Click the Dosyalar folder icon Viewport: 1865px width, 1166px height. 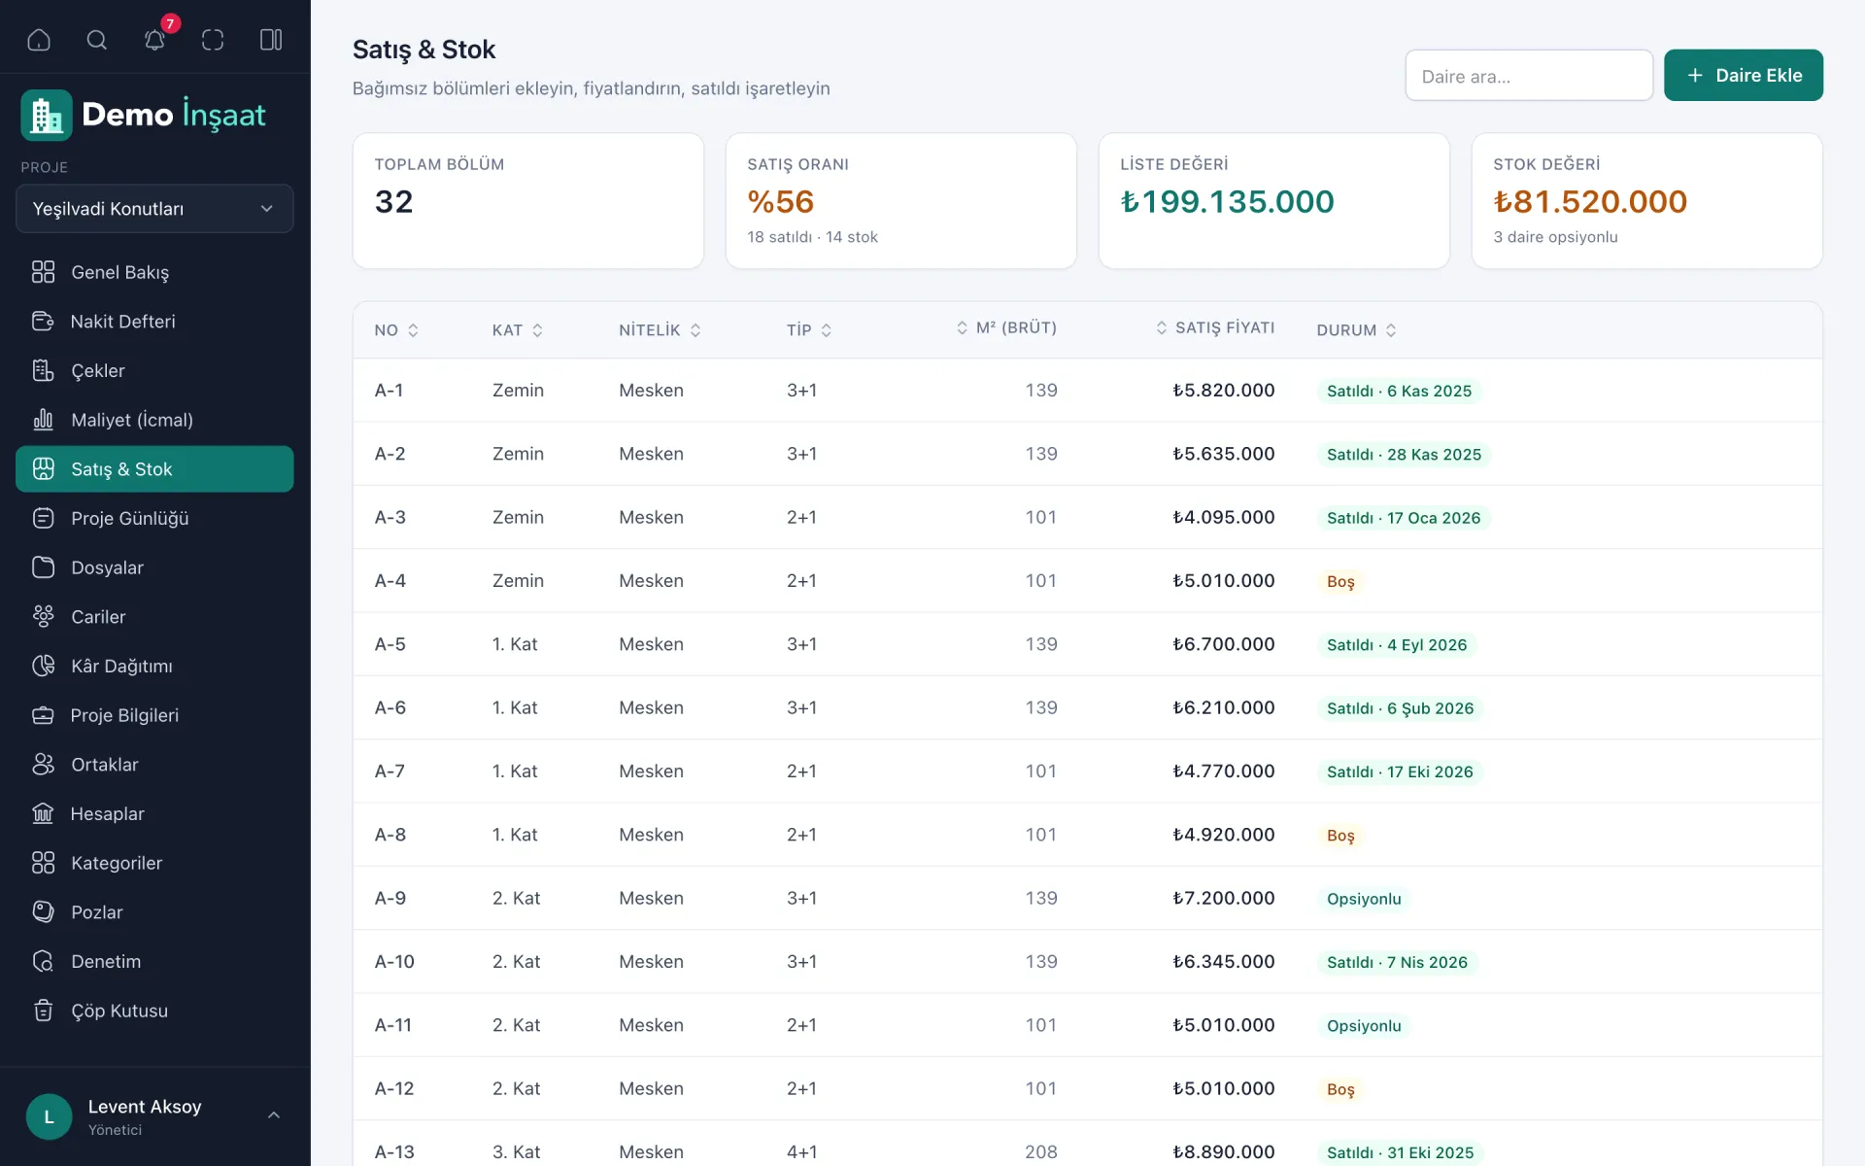point(43,567)
